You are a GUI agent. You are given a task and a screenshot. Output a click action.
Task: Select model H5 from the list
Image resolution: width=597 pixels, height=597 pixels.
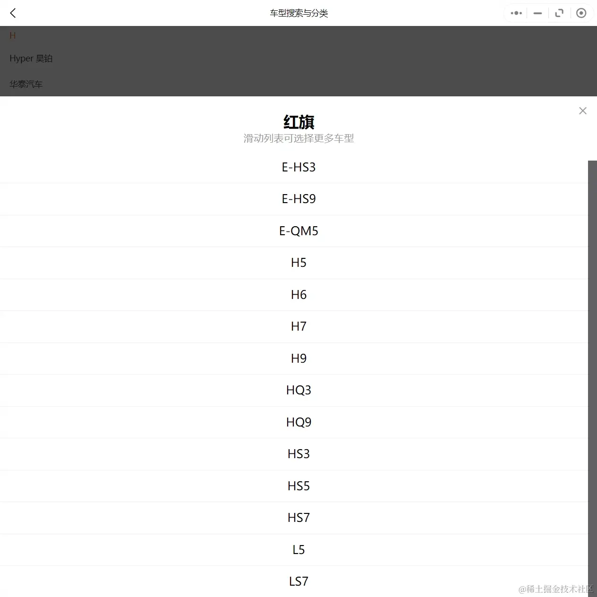pyautogui.click(x=294, y=263)
